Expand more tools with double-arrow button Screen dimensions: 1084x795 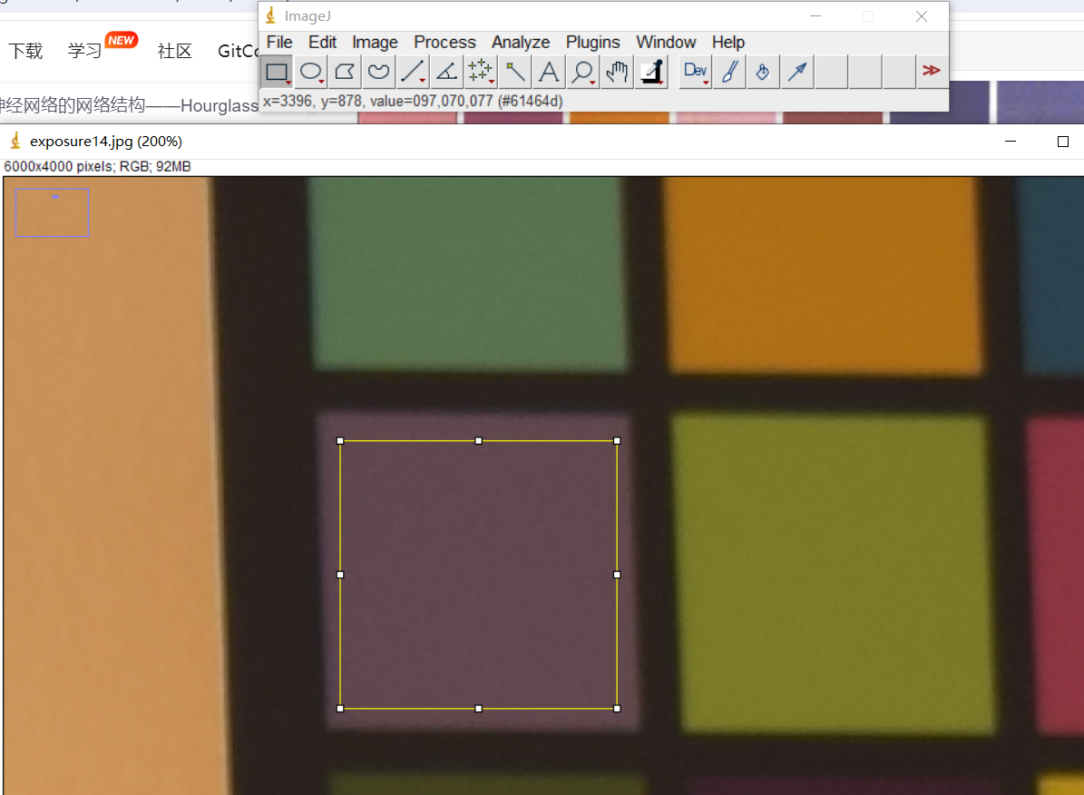click(931, 72)
